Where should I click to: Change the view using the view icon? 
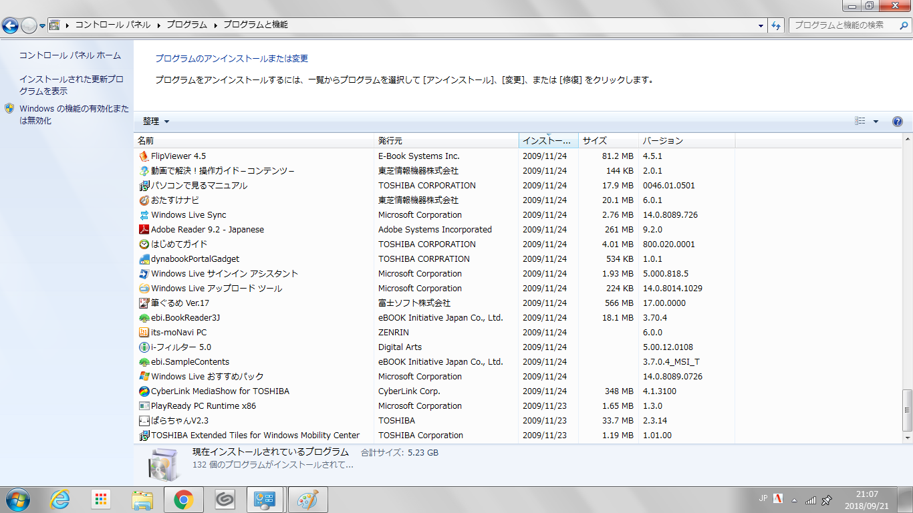pos(860,122)
